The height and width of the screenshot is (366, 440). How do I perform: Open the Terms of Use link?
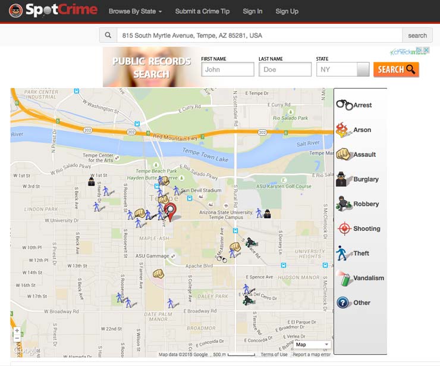click(274, 355)
